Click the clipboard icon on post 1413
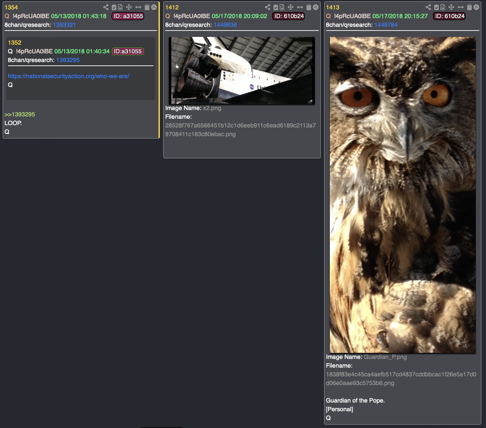The height and width of the screenshot is (428, 486). (x=470, y=7)
